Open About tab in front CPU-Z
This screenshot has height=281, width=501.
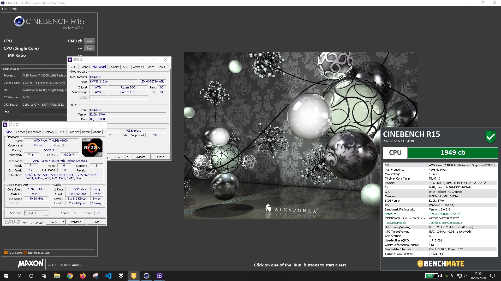click(x=97, y=132)
